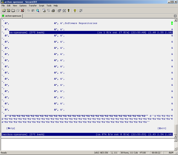
Task: Click the yellow Help question mark icon
Action: [x=75, y=11]
